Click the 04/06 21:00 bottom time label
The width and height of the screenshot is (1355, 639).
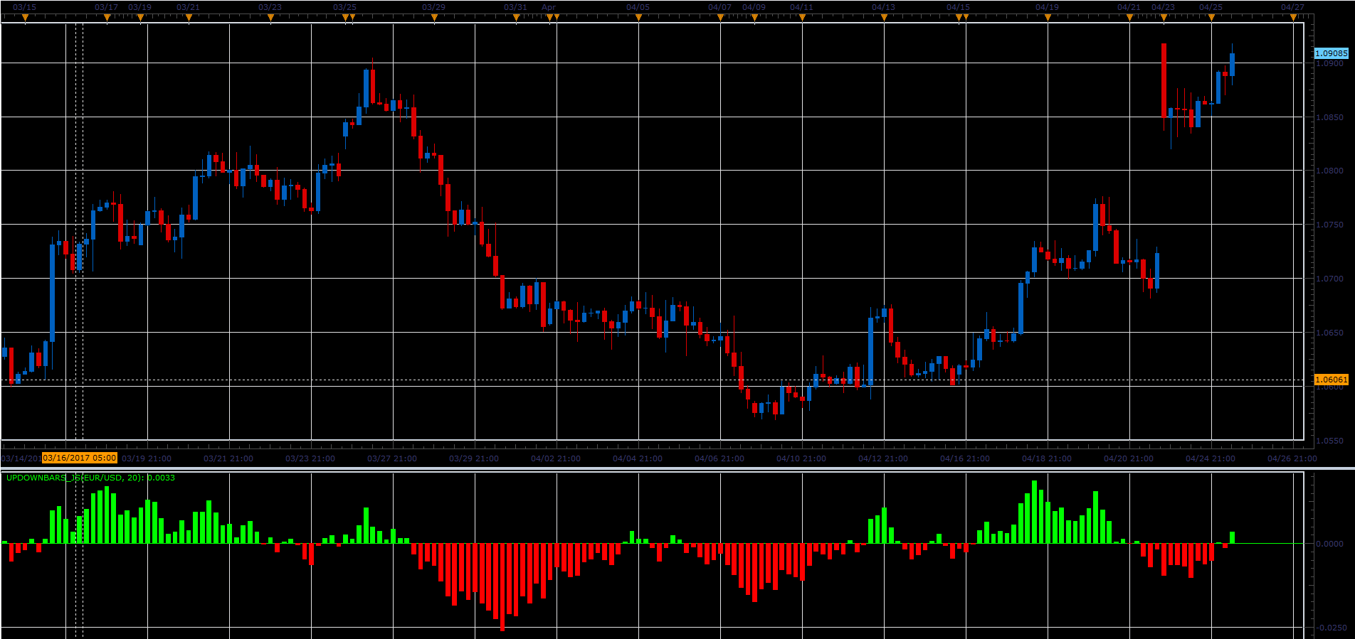click(719, 458)
